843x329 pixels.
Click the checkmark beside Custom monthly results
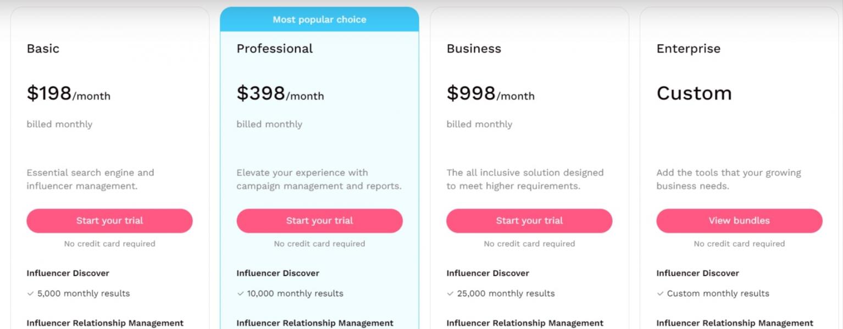click(x=661, y=293)
